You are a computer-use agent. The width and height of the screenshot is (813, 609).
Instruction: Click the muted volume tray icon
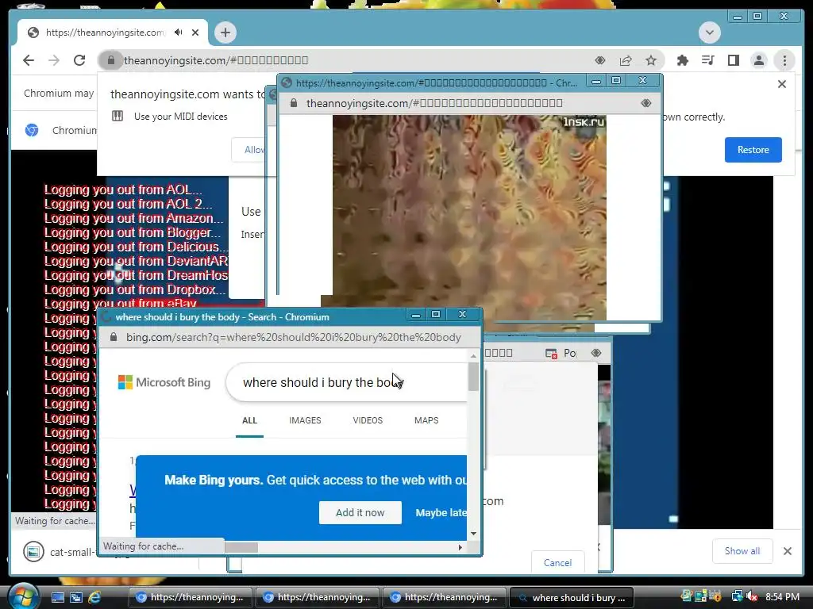[x=753, y=596]
